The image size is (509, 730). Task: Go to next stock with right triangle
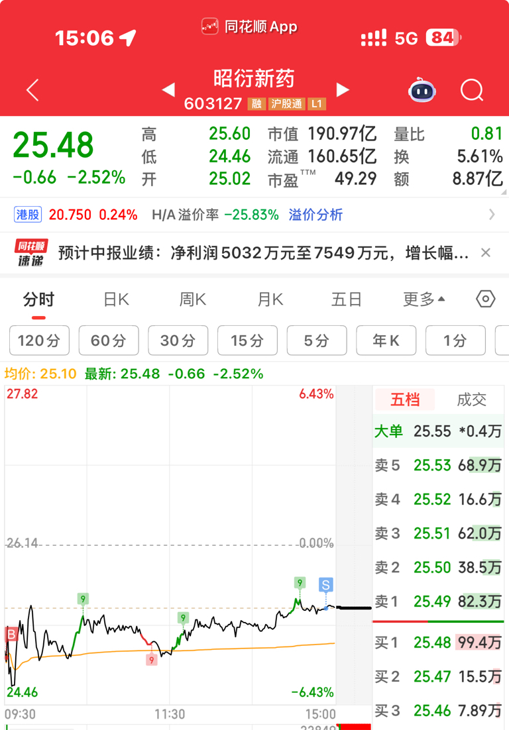343,90
